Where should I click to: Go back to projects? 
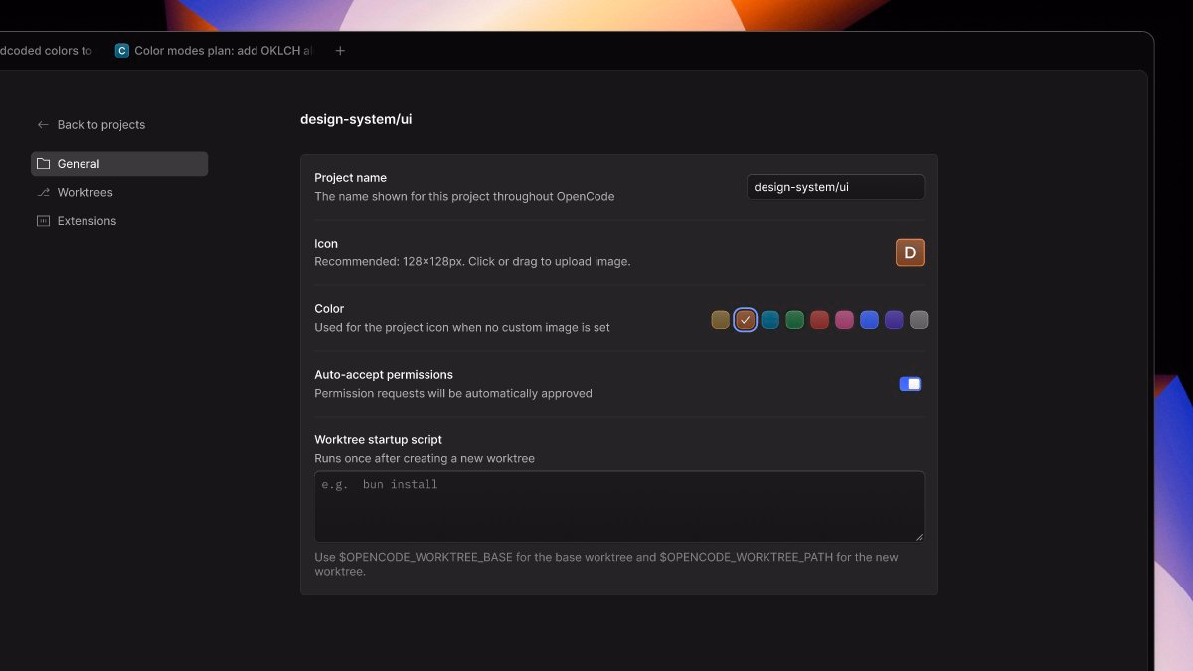click(91, 125)
